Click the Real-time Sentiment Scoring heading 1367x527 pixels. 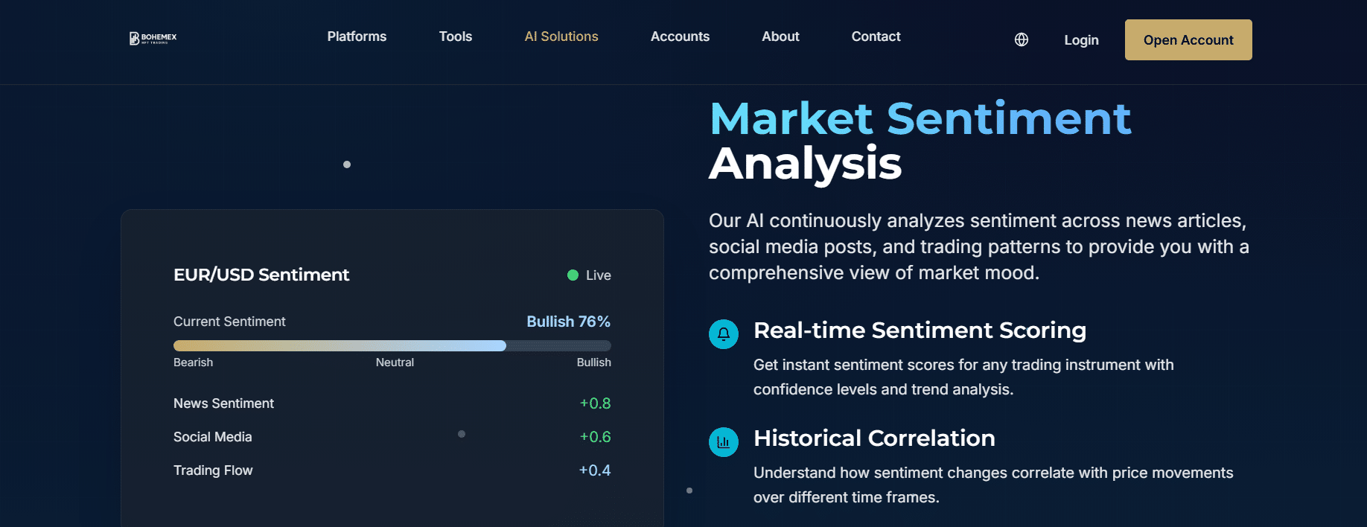[x=920, y=330]
